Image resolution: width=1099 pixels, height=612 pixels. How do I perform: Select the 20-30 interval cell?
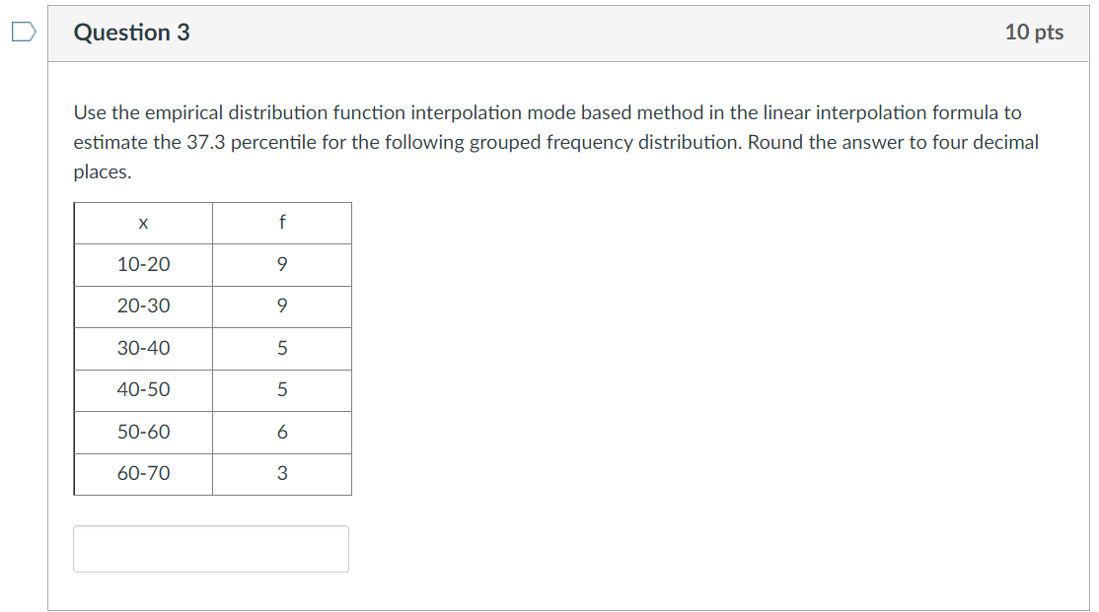pos(142,306)
